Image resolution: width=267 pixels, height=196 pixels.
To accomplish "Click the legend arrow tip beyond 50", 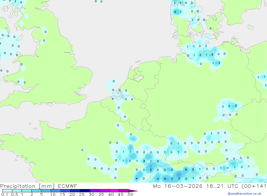I will coord(134,191).
